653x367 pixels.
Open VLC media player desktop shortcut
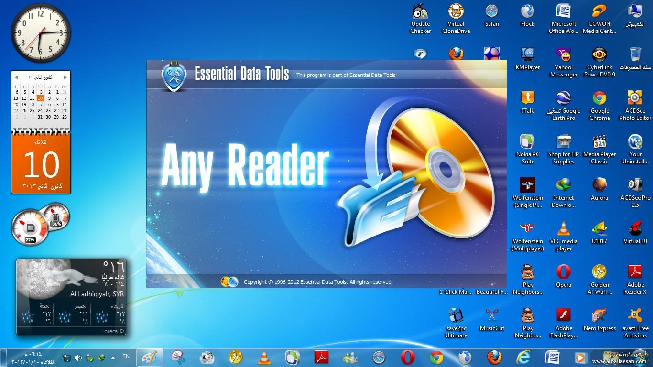(564, 237)
